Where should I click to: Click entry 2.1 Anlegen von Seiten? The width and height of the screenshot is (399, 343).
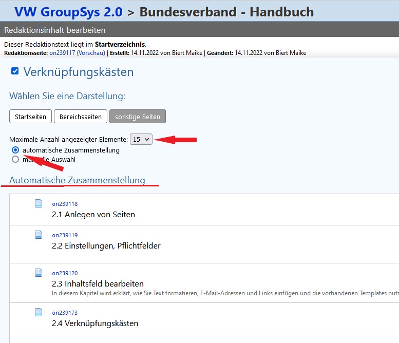tap(93, 215)
